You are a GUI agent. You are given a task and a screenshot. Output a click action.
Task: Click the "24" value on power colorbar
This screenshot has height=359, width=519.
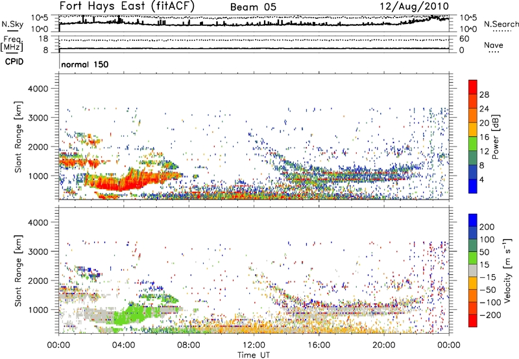point(484,109)
